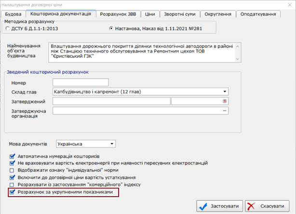Image resolution: width=296 pixels, height=214 pixels.
Task: Click the ellipsis button for Затверджуюча організація
Action: [x=224, y=111]
